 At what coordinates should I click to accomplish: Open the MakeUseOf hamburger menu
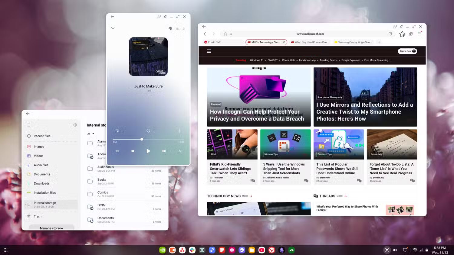[x=209, y=51]
